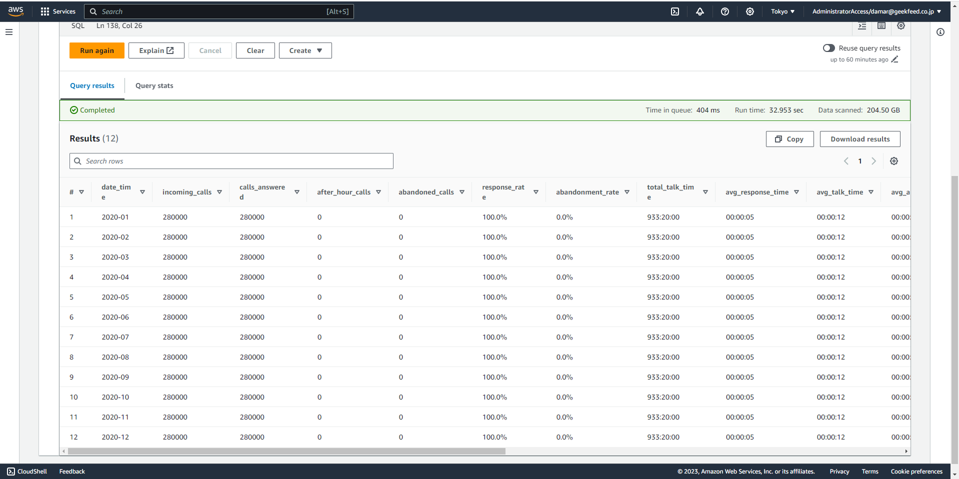Toggle Reuse query results switch
The height and width of the screenshot is (479, 959).
pos(828,48)
